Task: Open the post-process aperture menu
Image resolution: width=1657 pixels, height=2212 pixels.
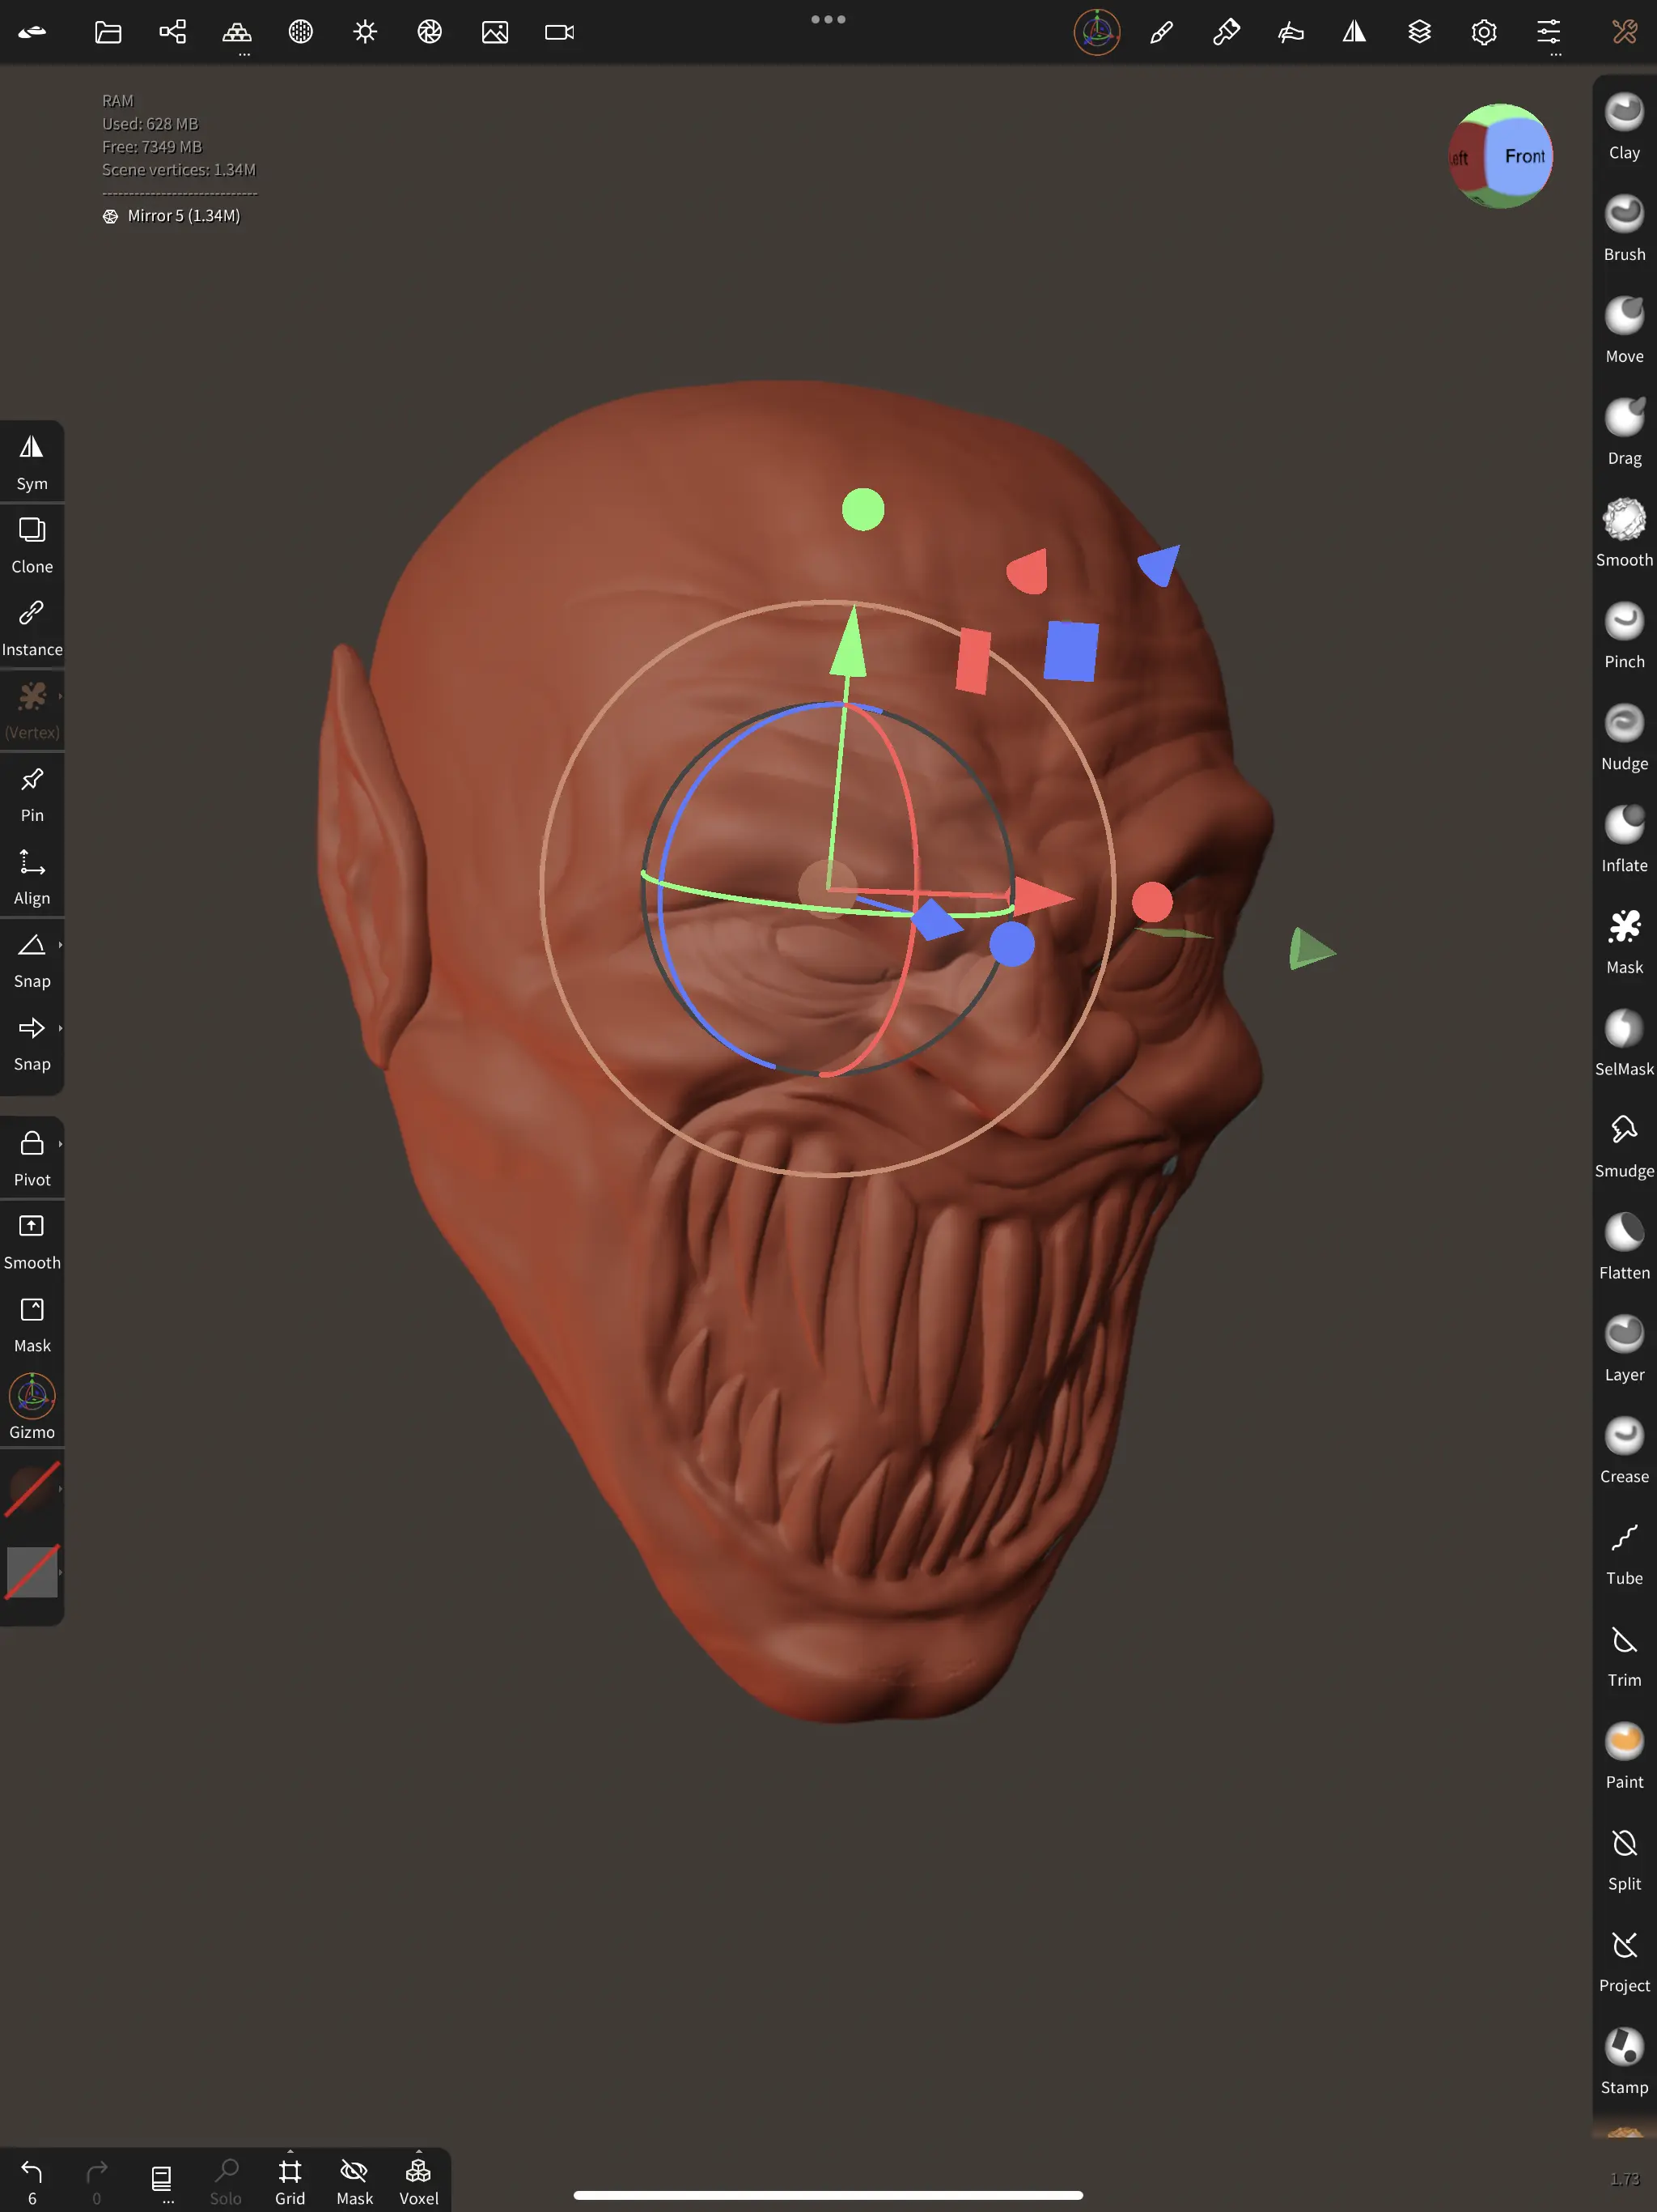Action: coord(430,32)
